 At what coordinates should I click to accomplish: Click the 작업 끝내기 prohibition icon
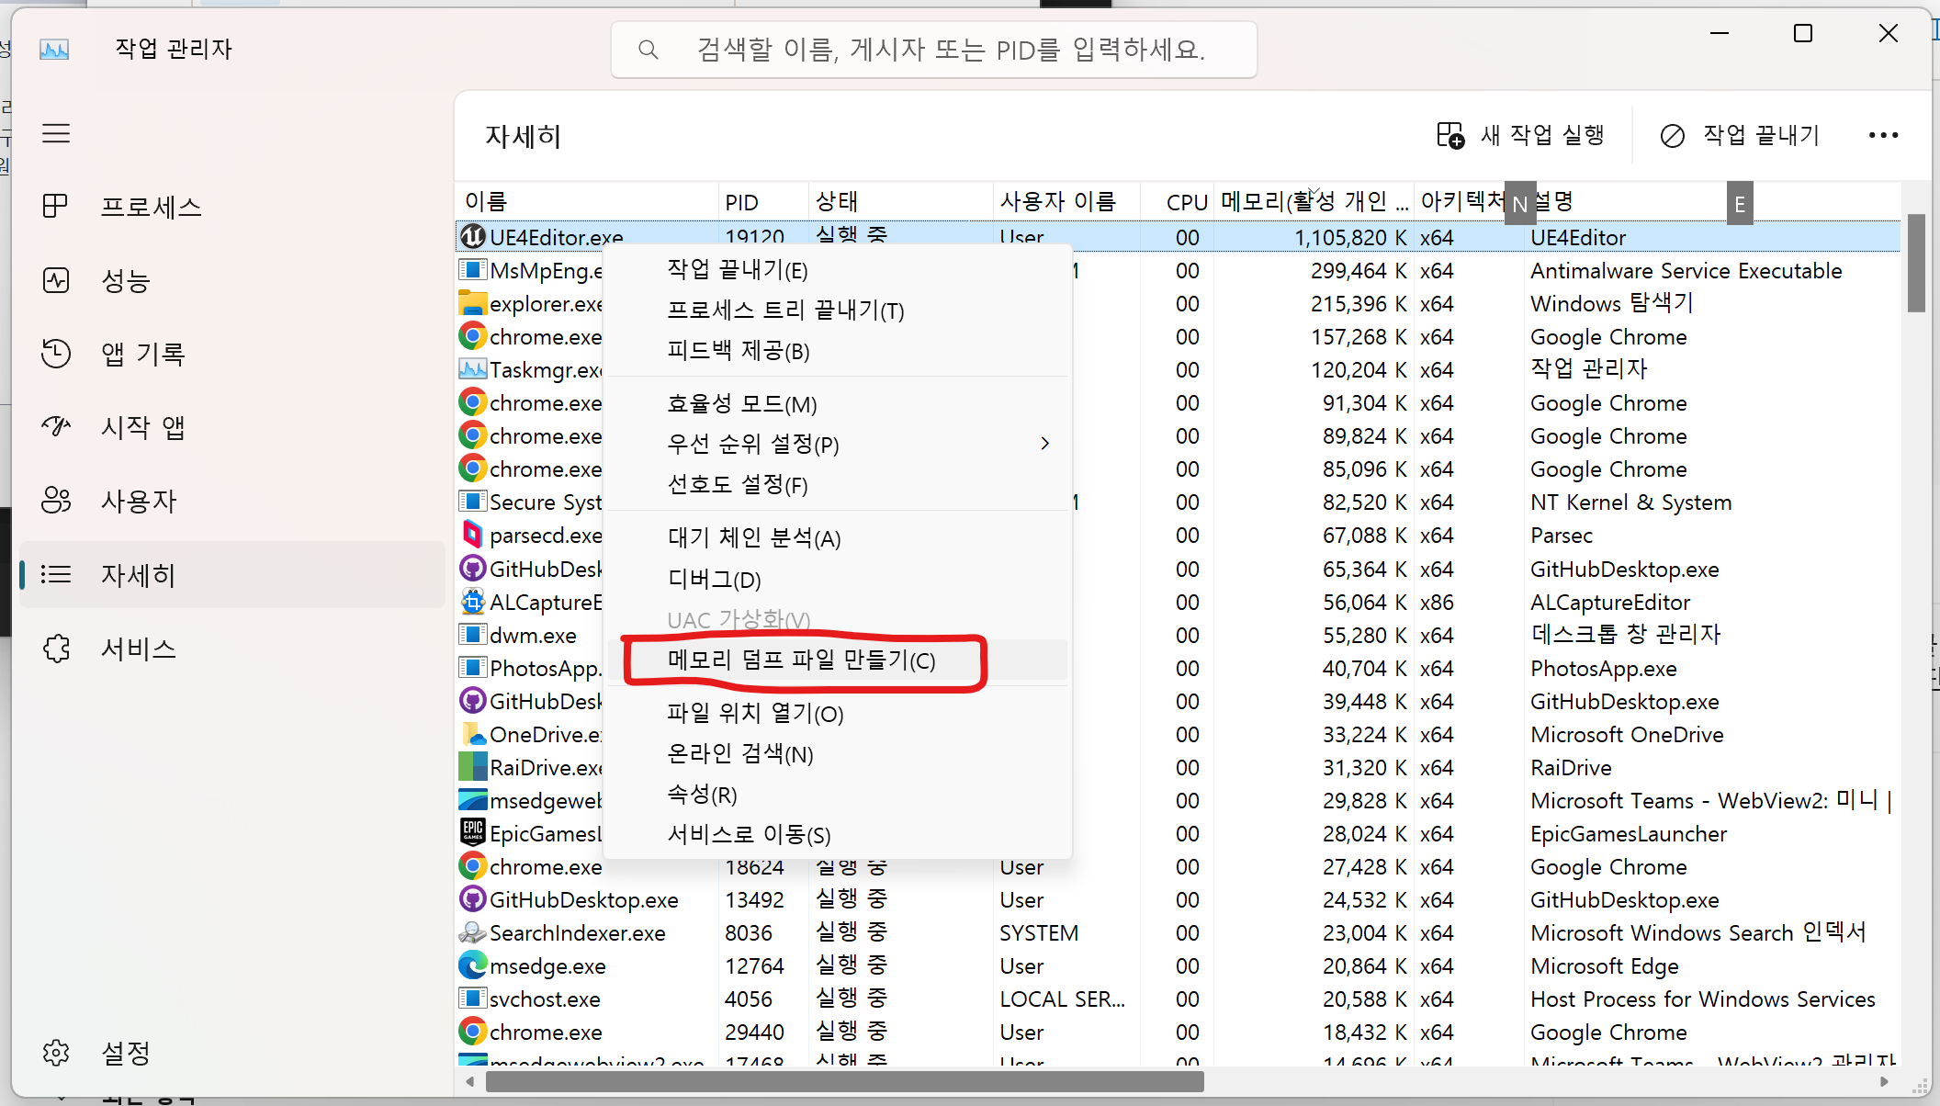click(1673, 136)
